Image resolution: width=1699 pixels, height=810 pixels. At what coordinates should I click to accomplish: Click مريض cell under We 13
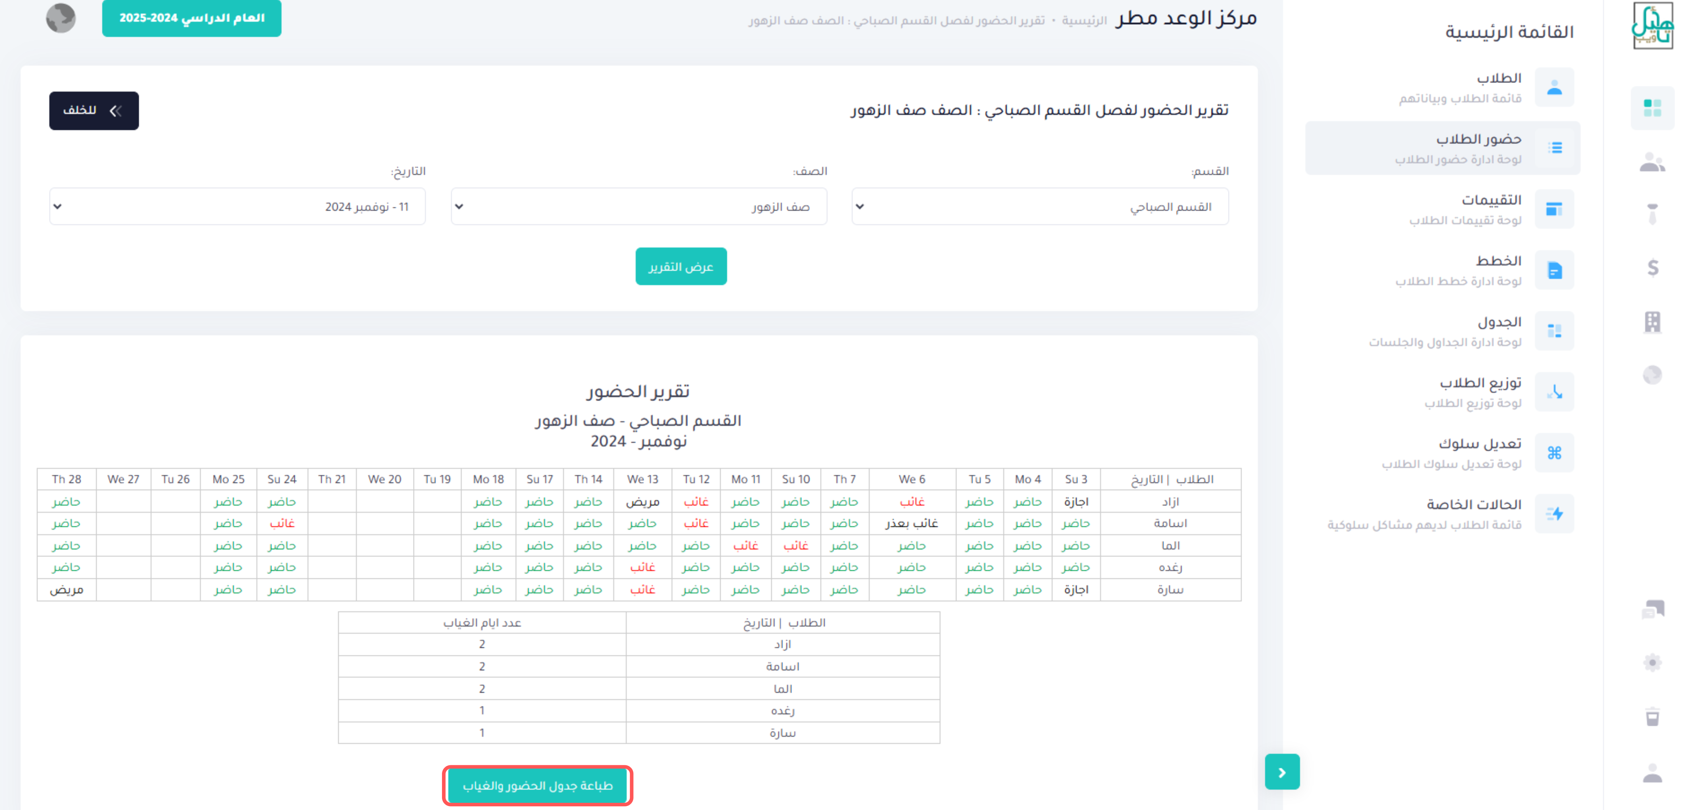pyautogui.click(x=642, y=501)
